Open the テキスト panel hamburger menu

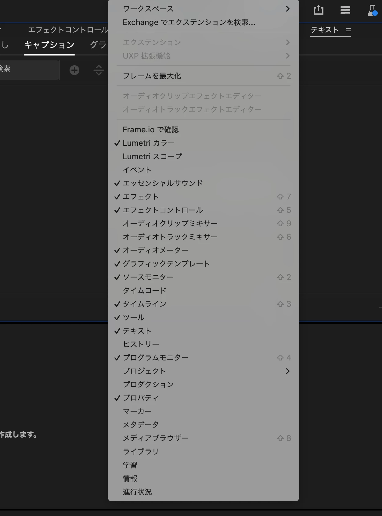pos(348,30)
